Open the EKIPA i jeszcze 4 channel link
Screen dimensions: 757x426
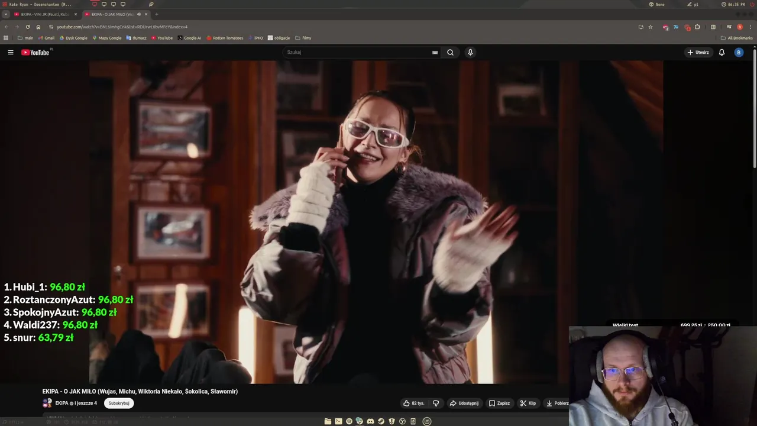coord(76,403)
